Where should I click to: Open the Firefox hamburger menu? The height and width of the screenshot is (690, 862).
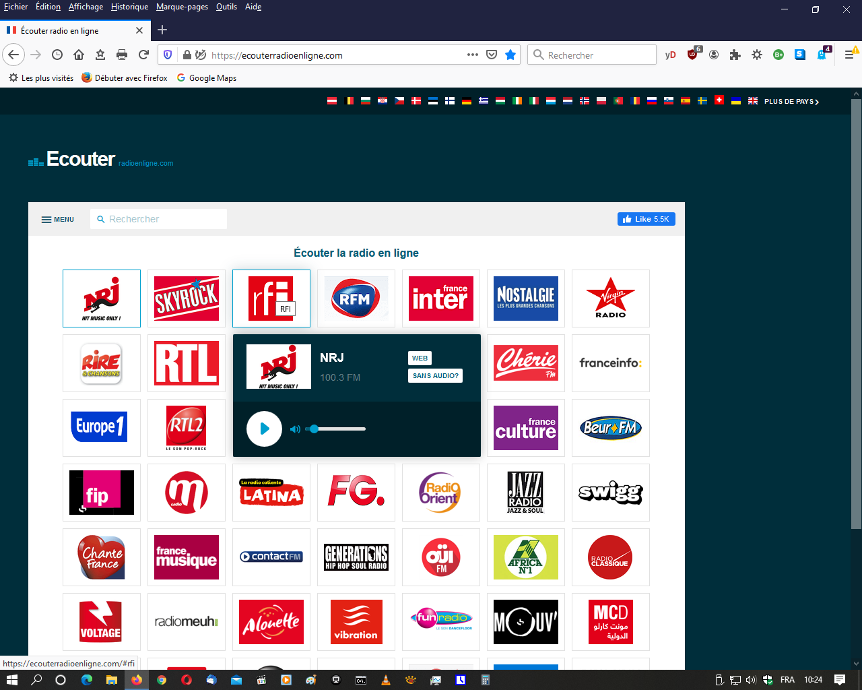point(849,55)
